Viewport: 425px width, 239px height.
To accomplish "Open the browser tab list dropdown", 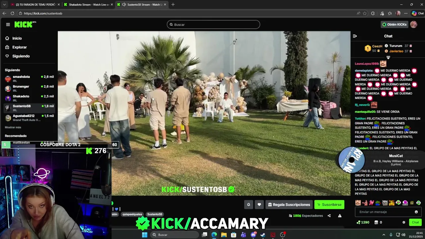I will 4,5.
